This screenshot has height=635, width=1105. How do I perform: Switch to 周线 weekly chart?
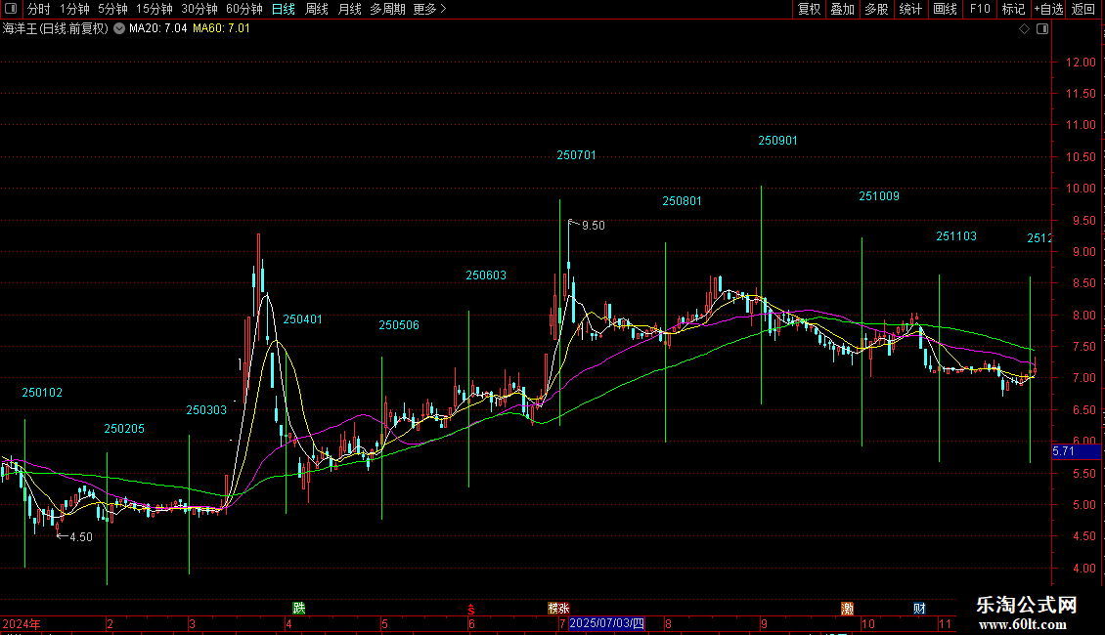(x=317, y=9)
